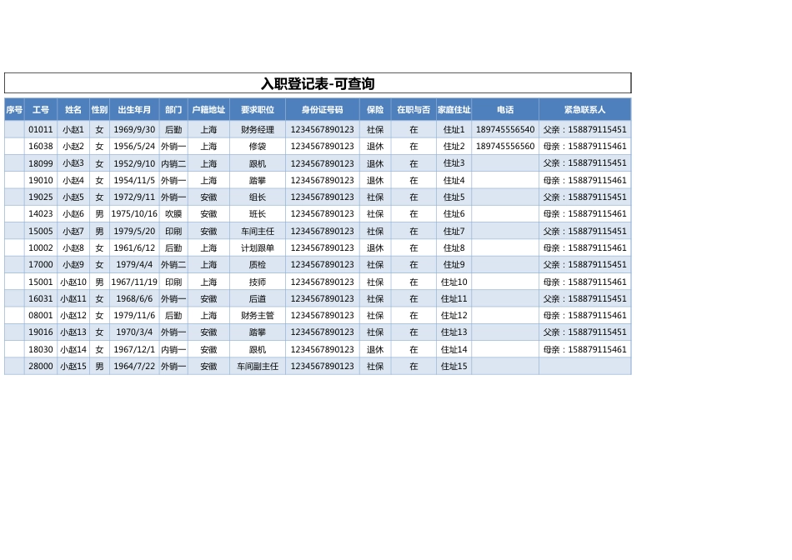Click the 住址12 home address cell
Screen dimensions: 792x560
pos(454,315)
